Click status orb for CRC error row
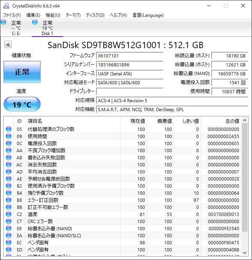 9,221
